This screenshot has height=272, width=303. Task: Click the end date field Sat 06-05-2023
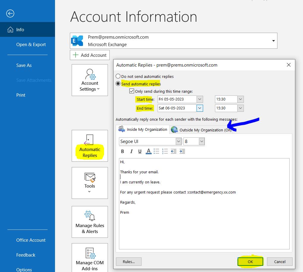pyautogui.click(x=177, y=108)
